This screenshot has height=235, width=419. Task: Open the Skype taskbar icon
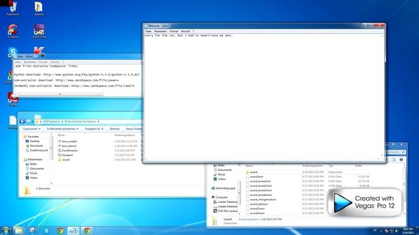tap(46, 230)
